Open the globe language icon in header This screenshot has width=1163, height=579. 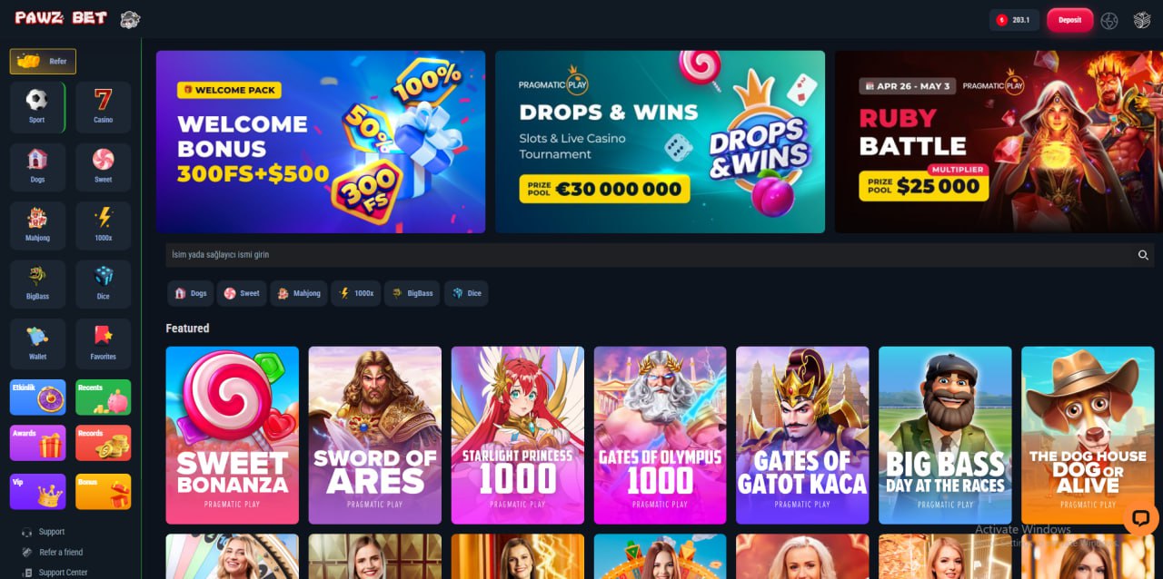click(1109, 20)
